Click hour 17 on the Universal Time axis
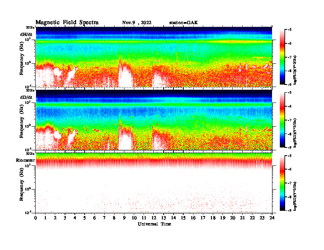Screen dimensions: 324x250 [x=203, y=218]
